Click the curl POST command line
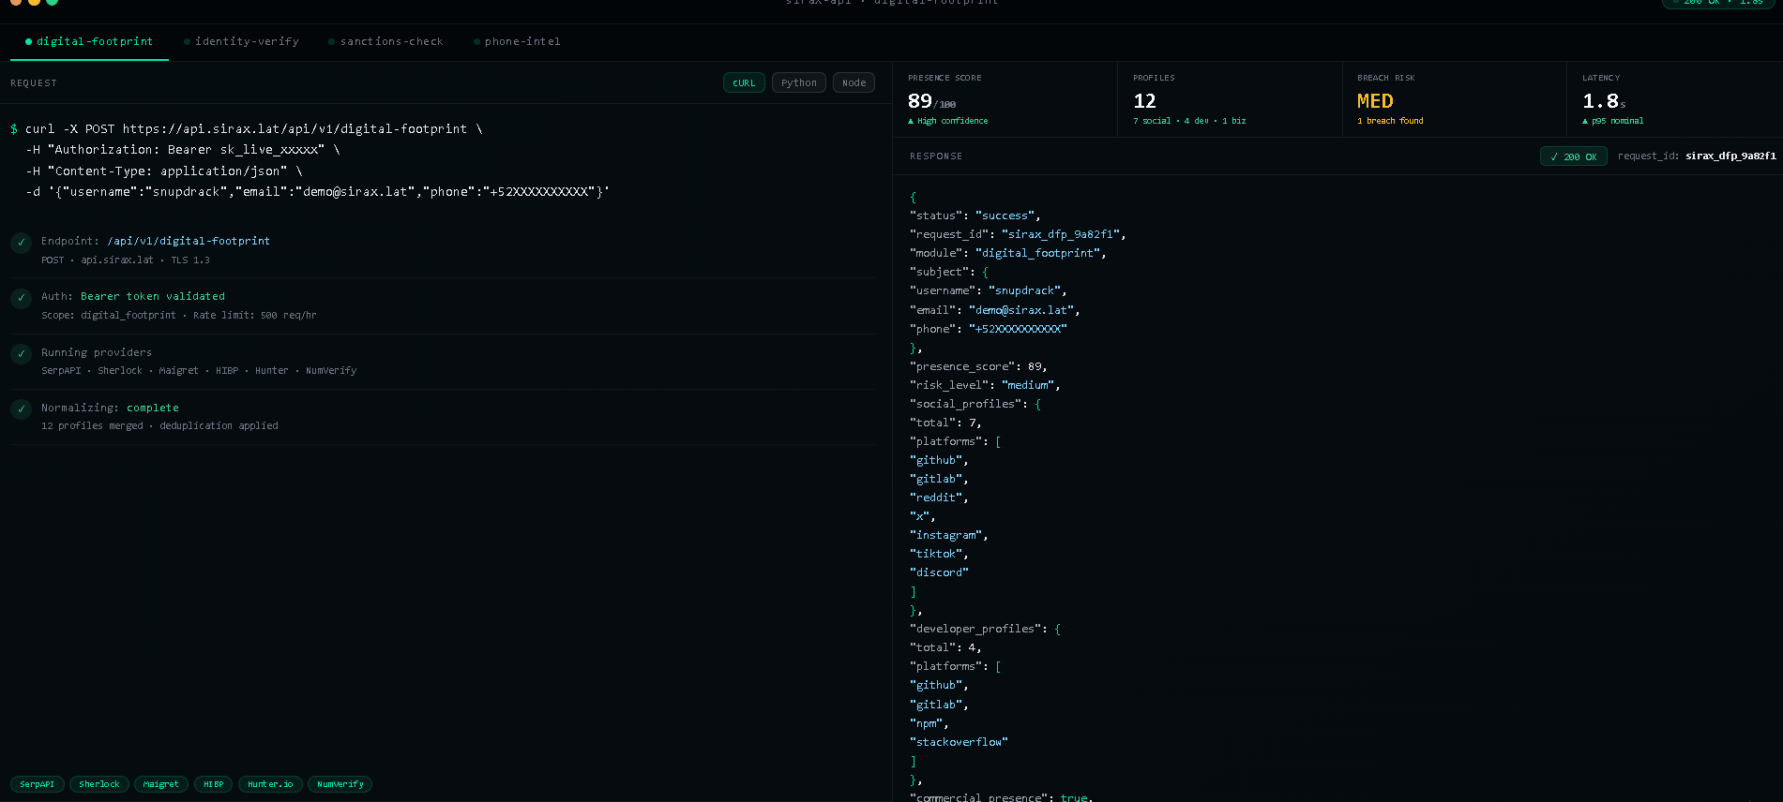1783x802 pixels. [x=247, y=129]
